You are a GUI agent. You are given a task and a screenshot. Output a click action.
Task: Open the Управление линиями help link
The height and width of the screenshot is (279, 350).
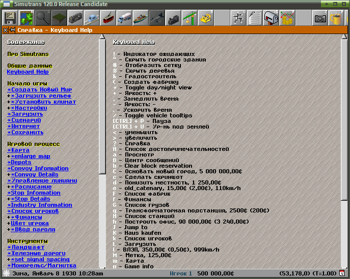click(42, 180)
